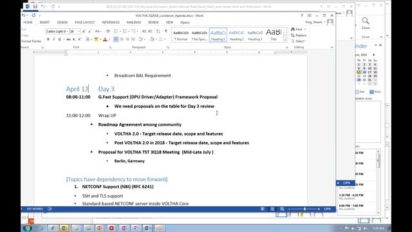Apply strikethrough formatting
Screen dimensions: 412x232
point(68,39)
